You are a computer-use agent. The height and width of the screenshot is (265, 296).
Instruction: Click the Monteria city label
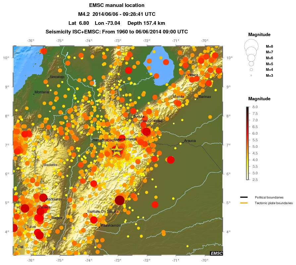pyautogui.click(x=42, y=92)
